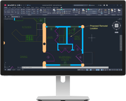Click the command line input field
The width and height of the screenshot is (126, 101).
[x=65, y=67]
